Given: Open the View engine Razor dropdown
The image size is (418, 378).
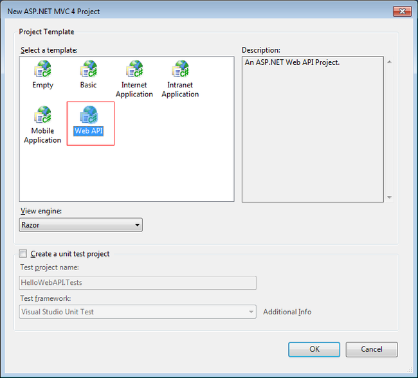Looking at the screenshot, I should [81, 225].
